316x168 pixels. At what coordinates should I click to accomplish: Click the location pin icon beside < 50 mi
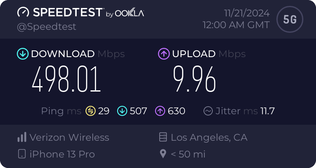coord(163,154)
